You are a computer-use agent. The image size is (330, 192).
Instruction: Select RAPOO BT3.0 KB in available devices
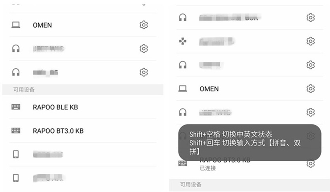[83, 131]
